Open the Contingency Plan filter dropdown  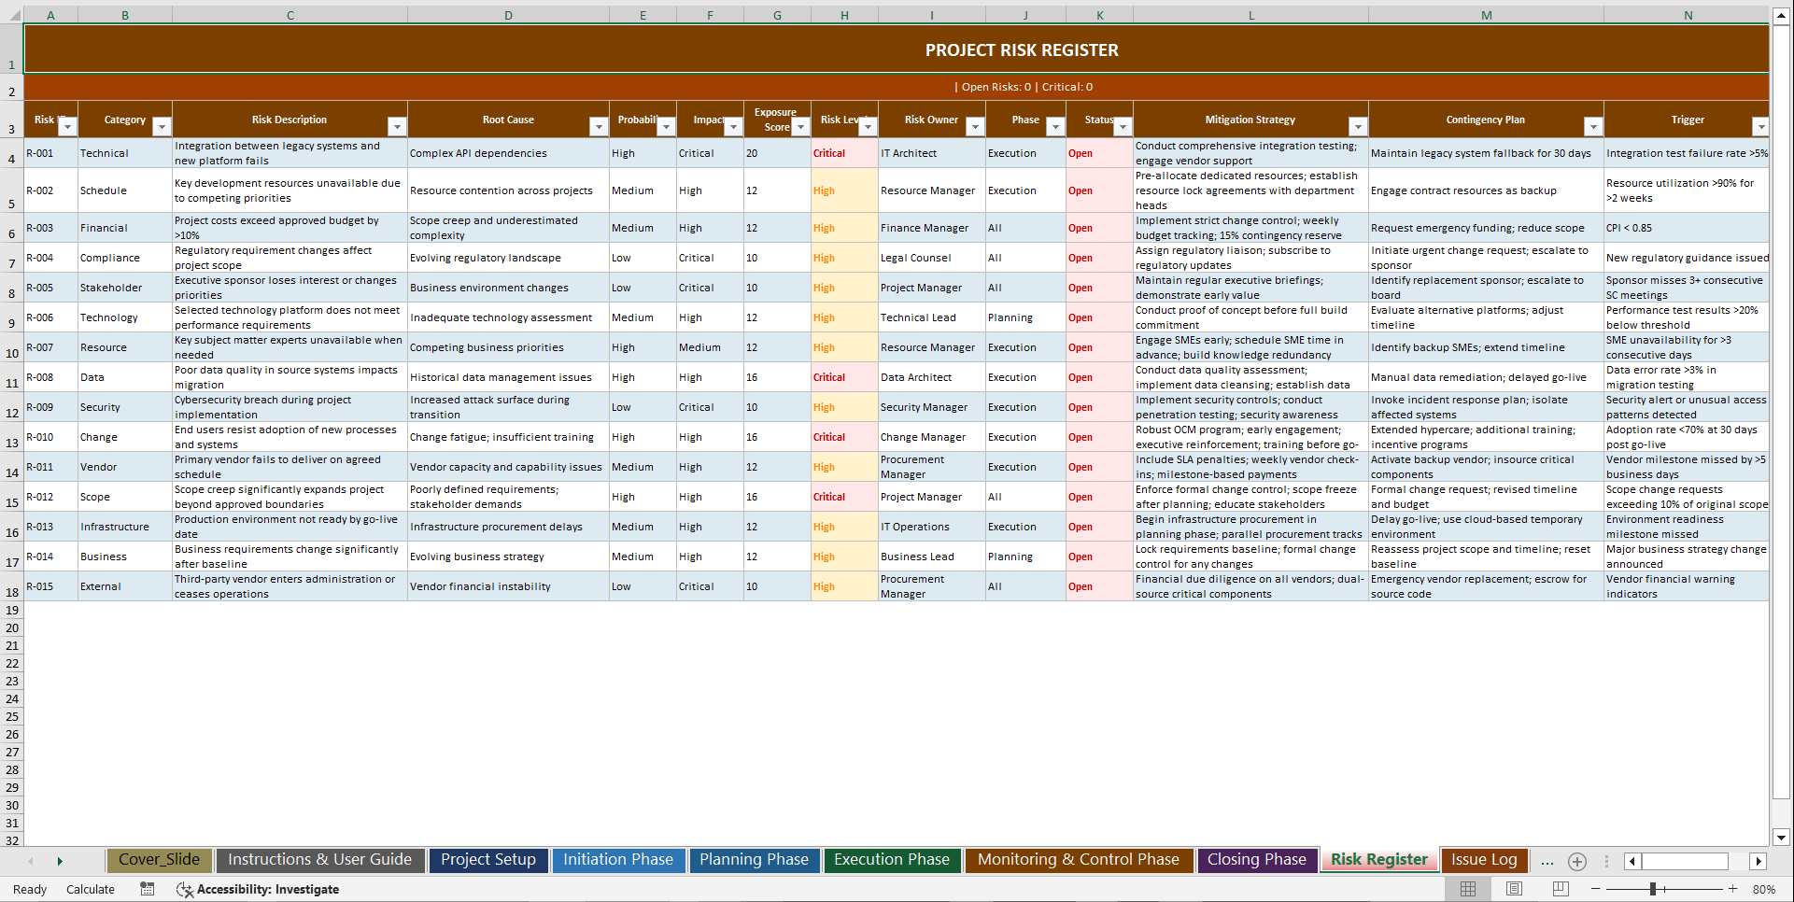1593,127
